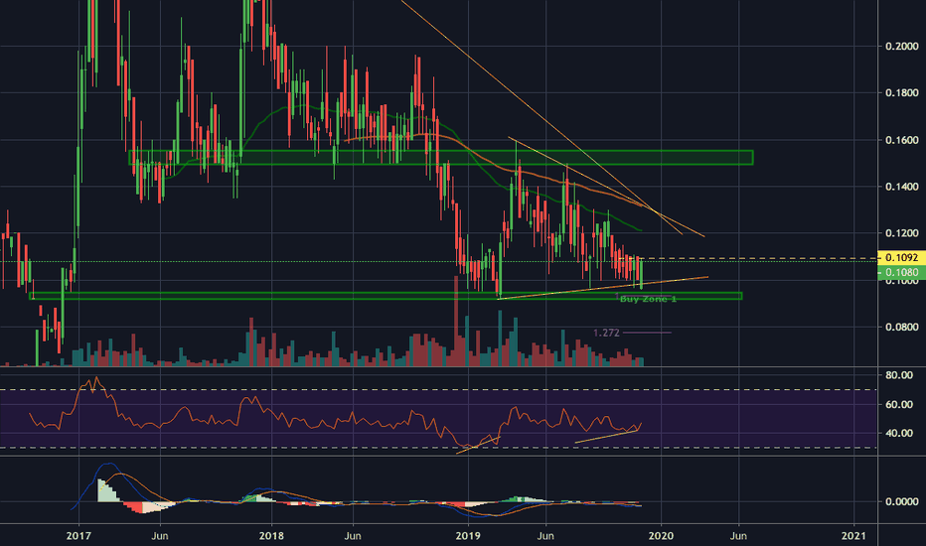
Task: Click the 0.1800 price axis label
Action: coord(902,92)
